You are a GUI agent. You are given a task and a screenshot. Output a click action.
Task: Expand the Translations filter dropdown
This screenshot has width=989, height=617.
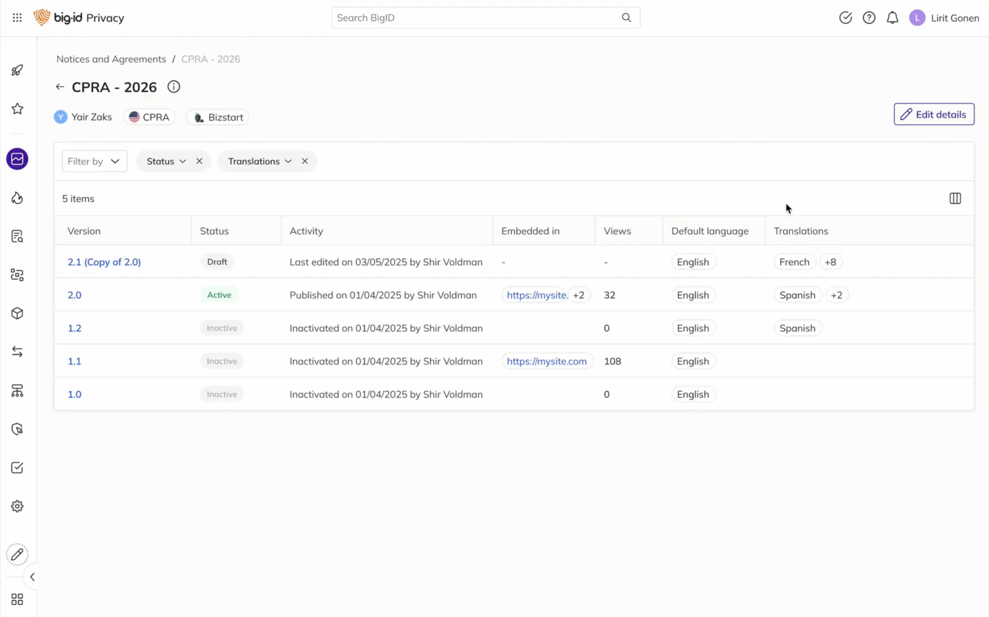pyautogui.click(x=289, y=161)
